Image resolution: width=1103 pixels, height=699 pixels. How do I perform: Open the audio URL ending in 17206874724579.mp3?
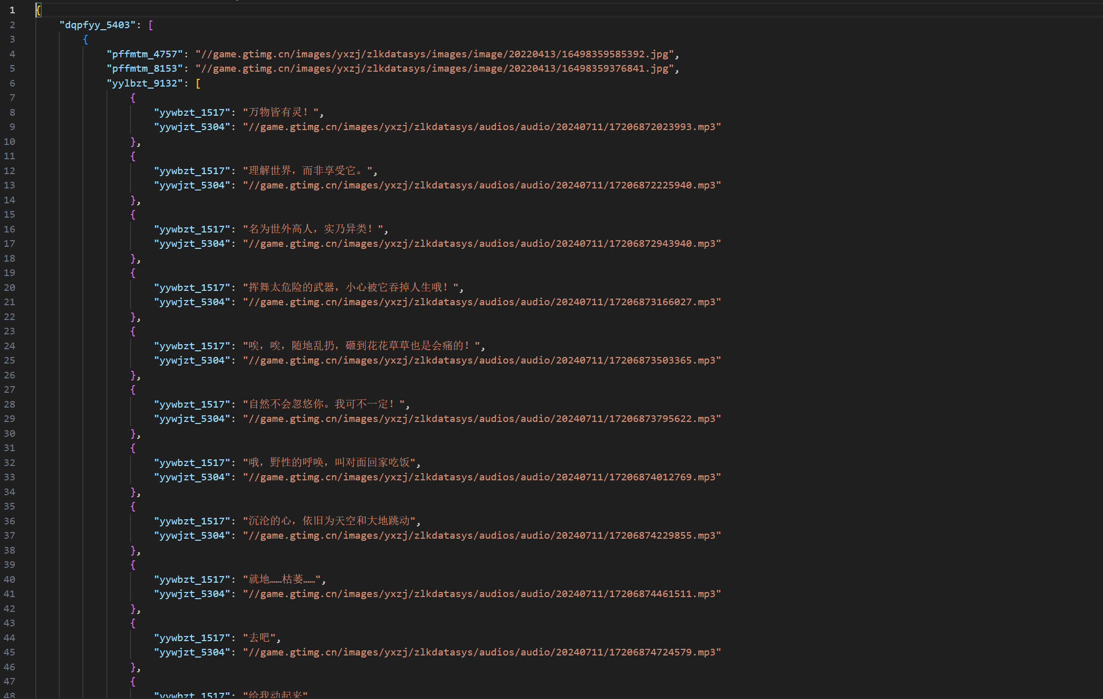[482, 652]
